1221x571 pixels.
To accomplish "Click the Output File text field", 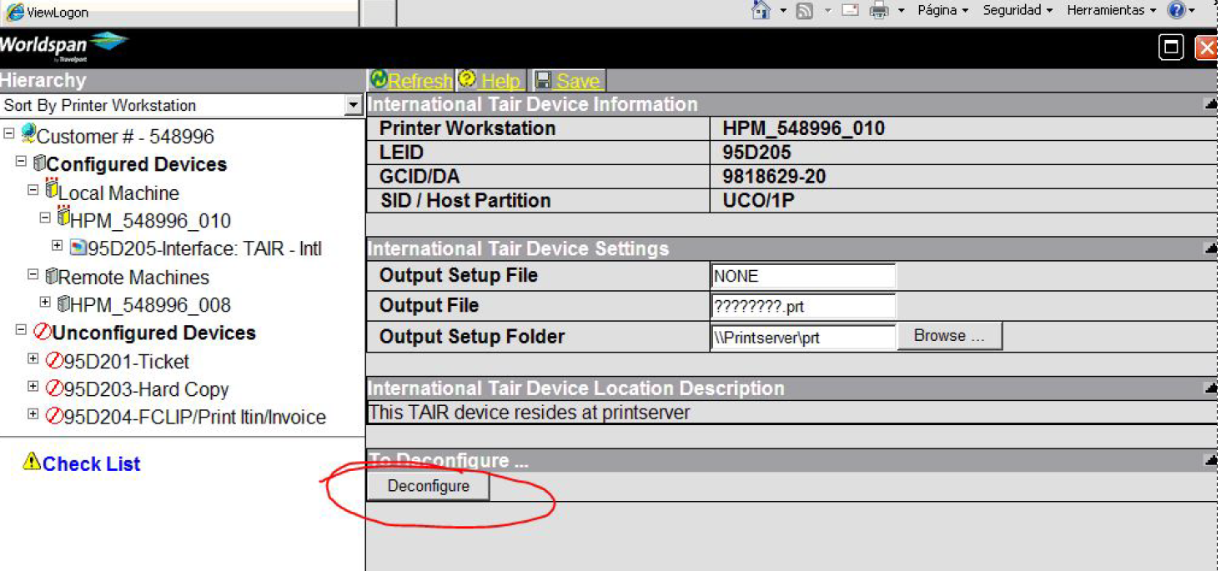I will click(x=802, y=306).
